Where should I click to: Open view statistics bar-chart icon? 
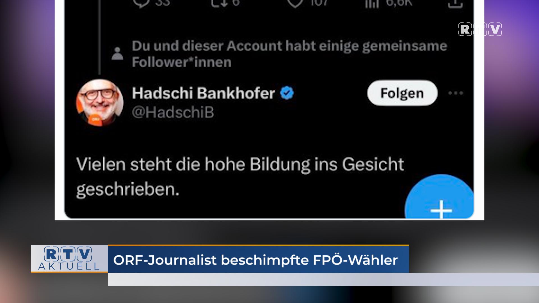pos(372,3)
